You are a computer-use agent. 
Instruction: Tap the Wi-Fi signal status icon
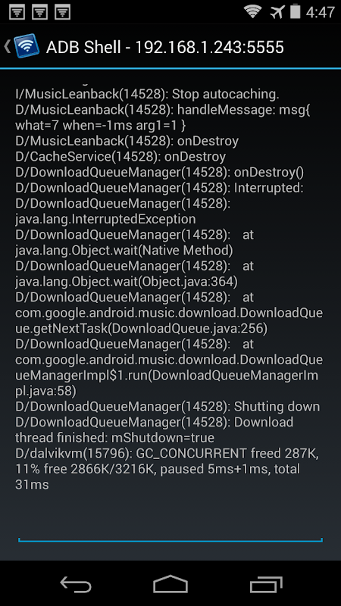coord(252,11)
